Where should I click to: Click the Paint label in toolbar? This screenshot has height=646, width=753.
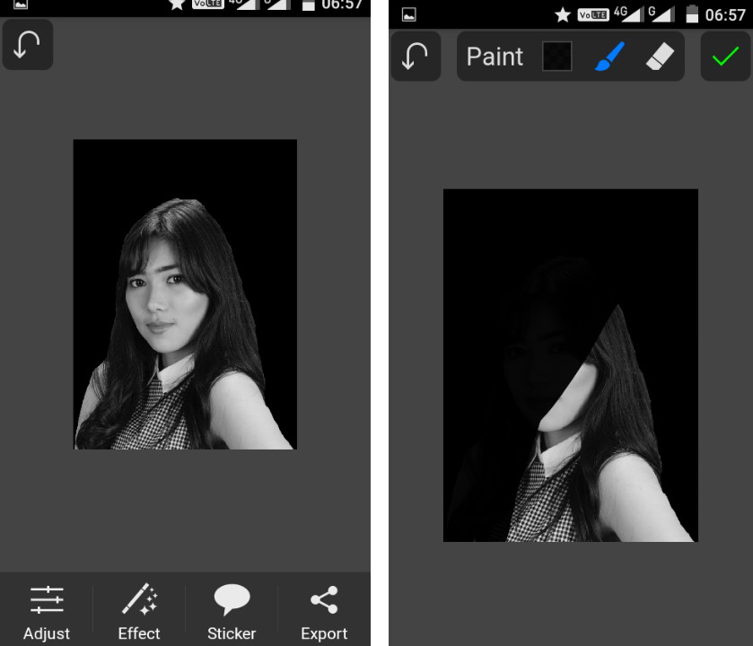click(495, 57)
